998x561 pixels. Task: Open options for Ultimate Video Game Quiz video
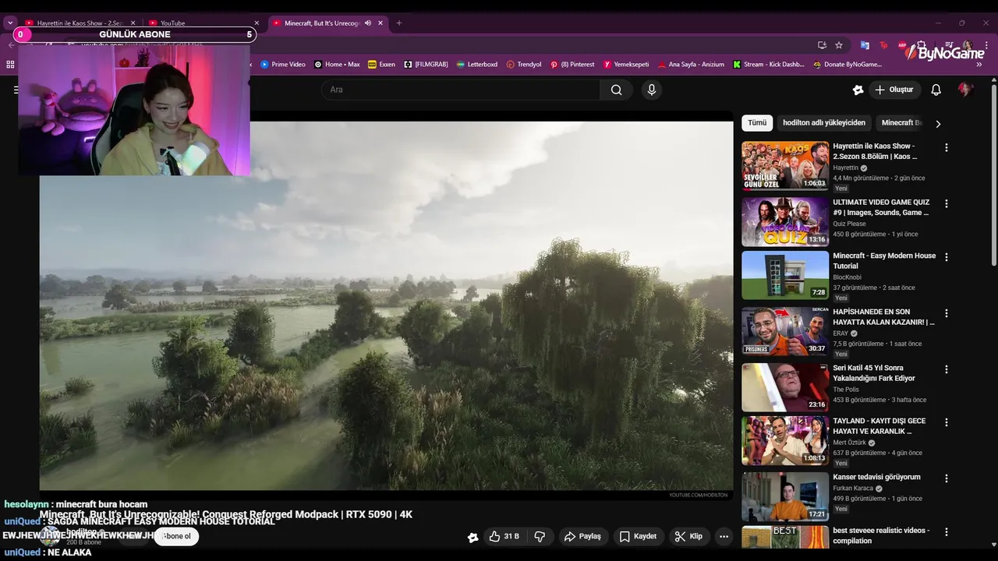point(947,203)
